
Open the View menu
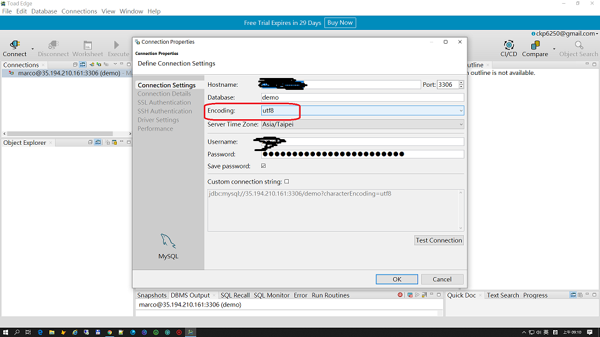tap(108, 11)
